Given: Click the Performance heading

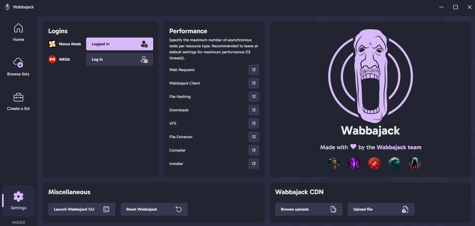Looking at the screenshot, I should (188, 31).
